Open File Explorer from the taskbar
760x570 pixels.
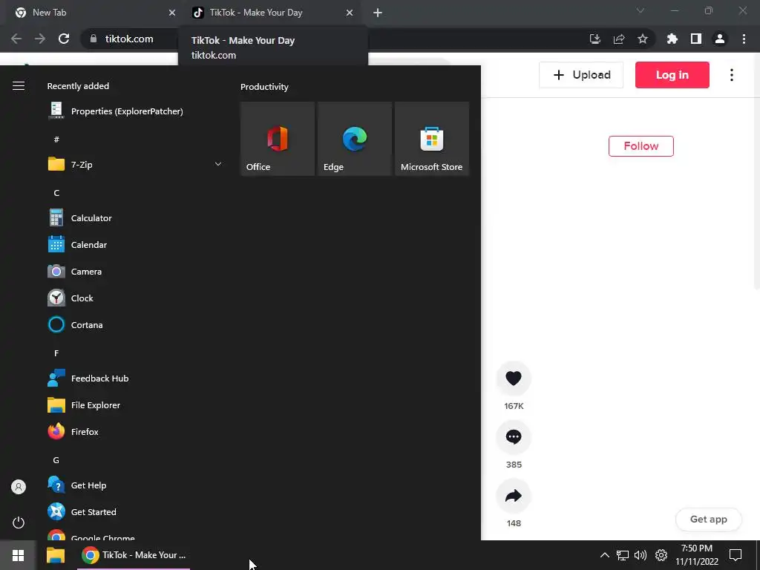(x=56, y=555)
